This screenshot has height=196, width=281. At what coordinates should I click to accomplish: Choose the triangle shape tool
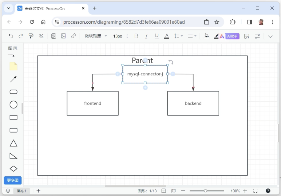pyautogui.click(x=13, y=143)
